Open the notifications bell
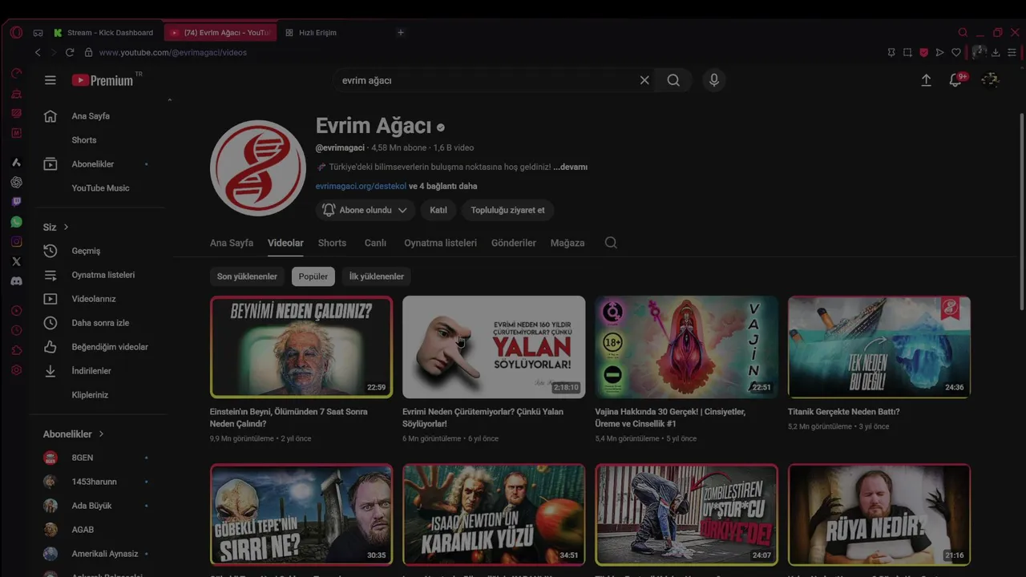Image resolution: width=1026 pixels, height=577 pixels. [x=955, y=80]
